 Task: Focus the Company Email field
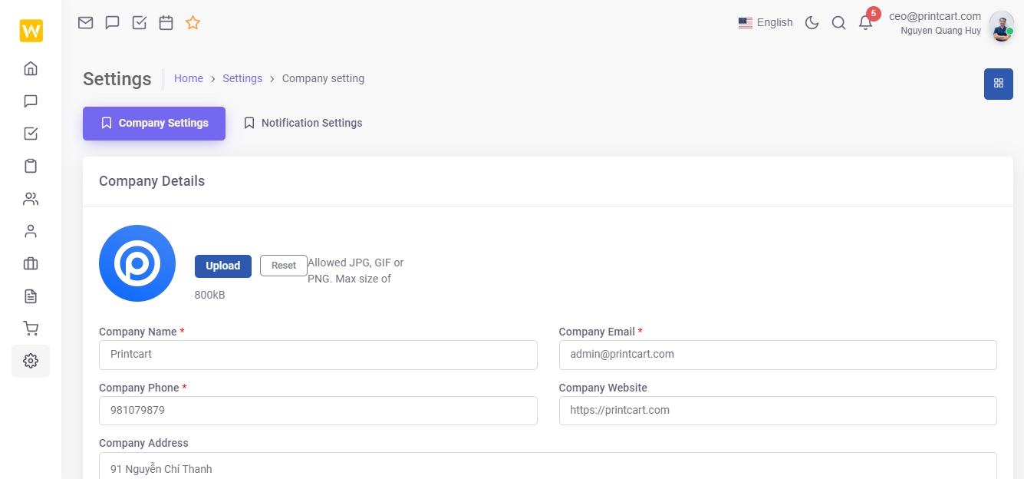tap(778, 355)
